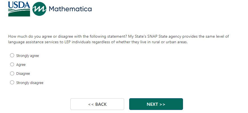Choose the 'Agree' radio button
This screenshot has width=248, height=113.
(x=12, y=64)
